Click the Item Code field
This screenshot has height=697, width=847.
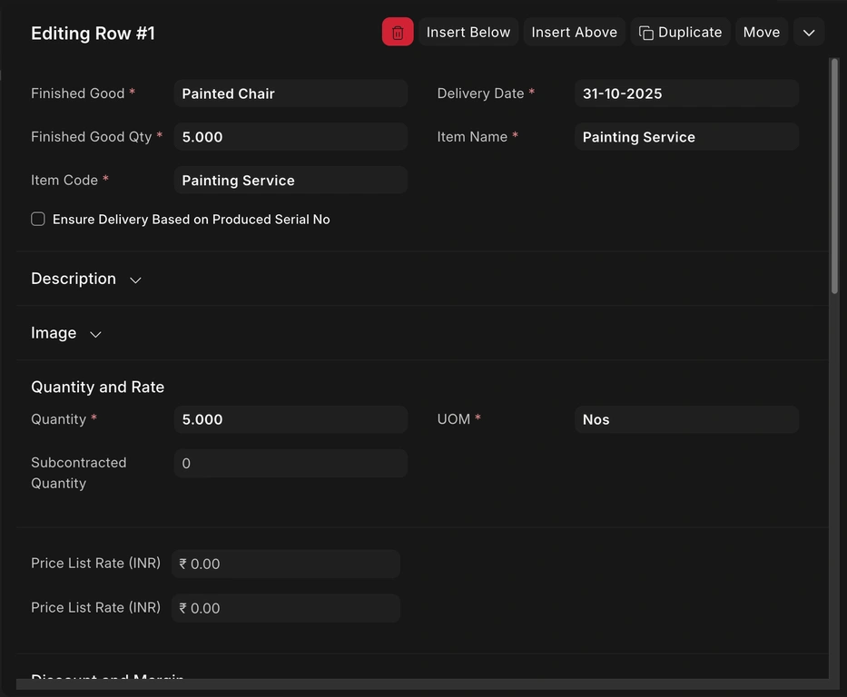point(290,181)
